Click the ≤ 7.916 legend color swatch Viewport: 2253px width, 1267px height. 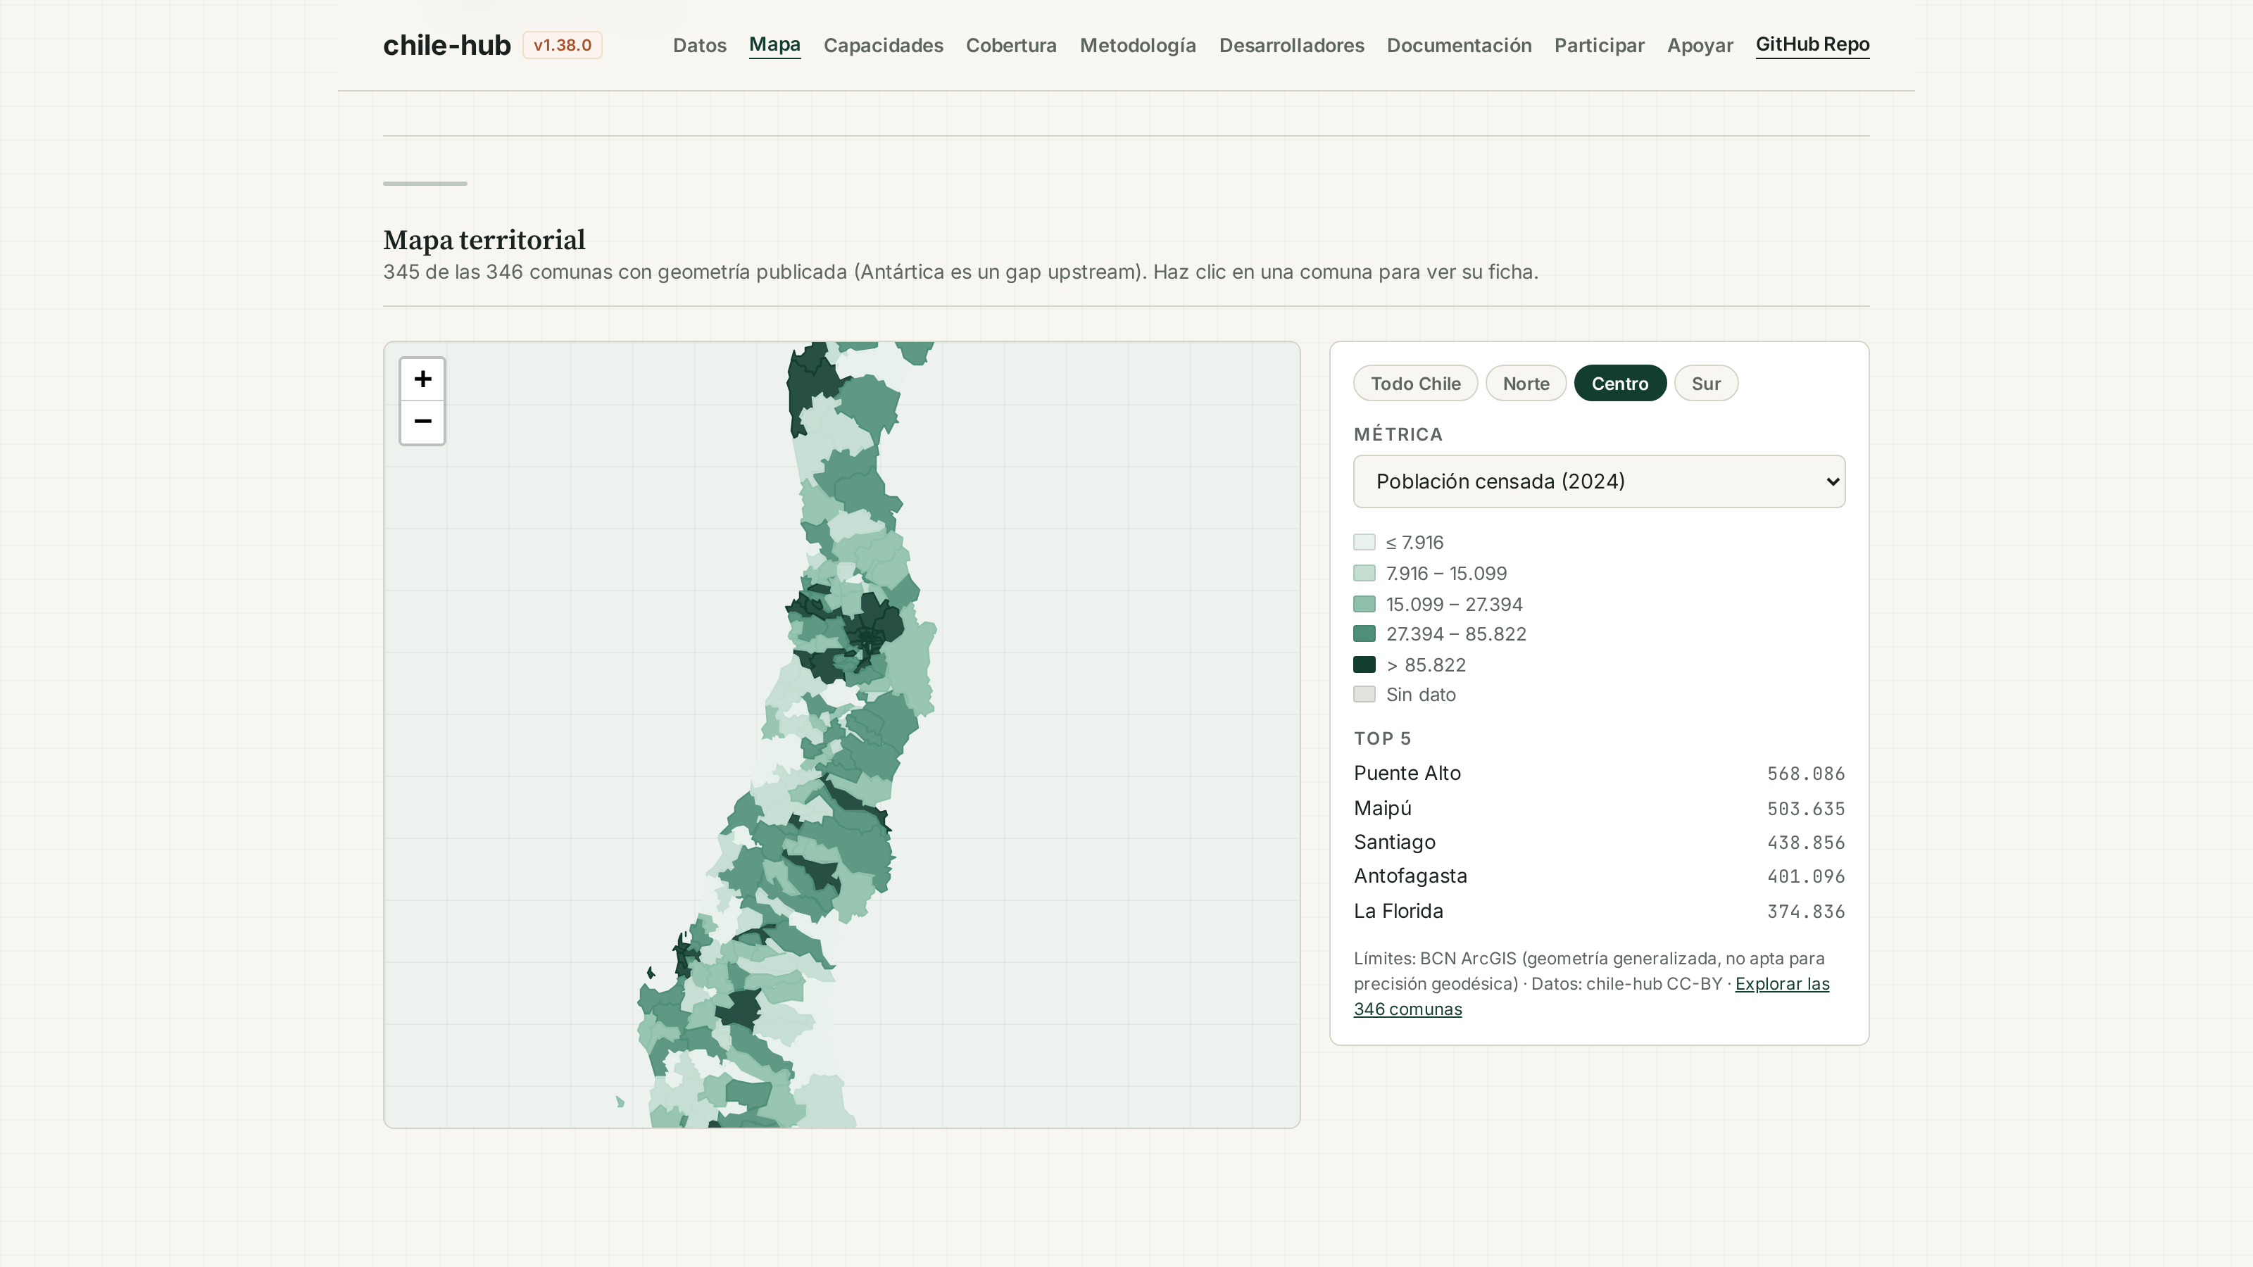coord(1364,542)
